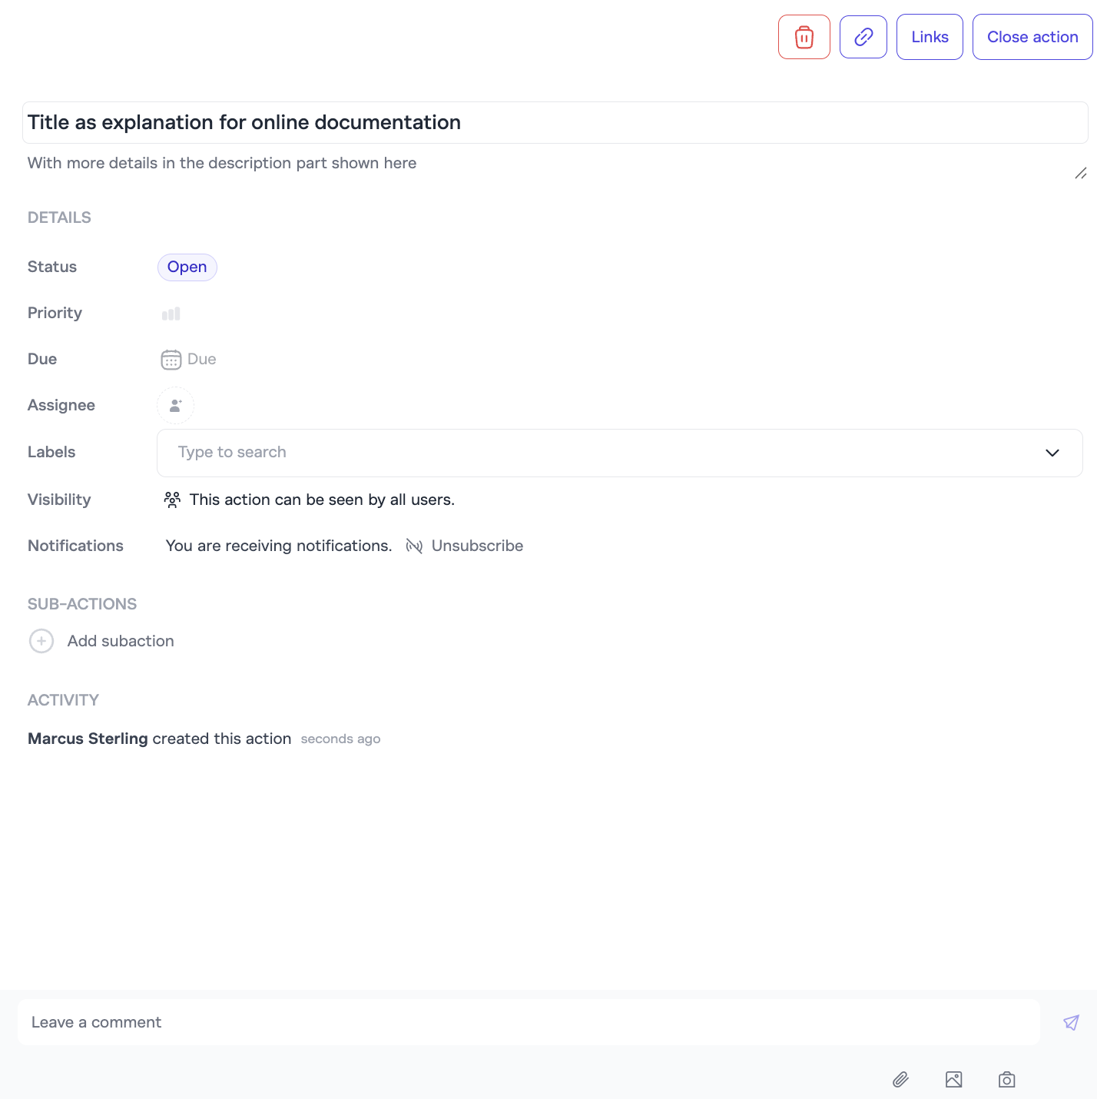
Task: Unsubscribe from action notifications
Action: pyautogui.click(x=465, y=546)
